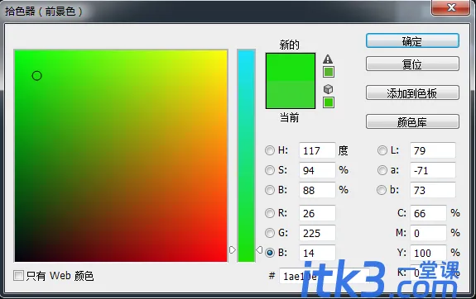This screenshot has width=476, height=299.
Task: Open the 颜色库 color libraries button
Action: point(412,121)
